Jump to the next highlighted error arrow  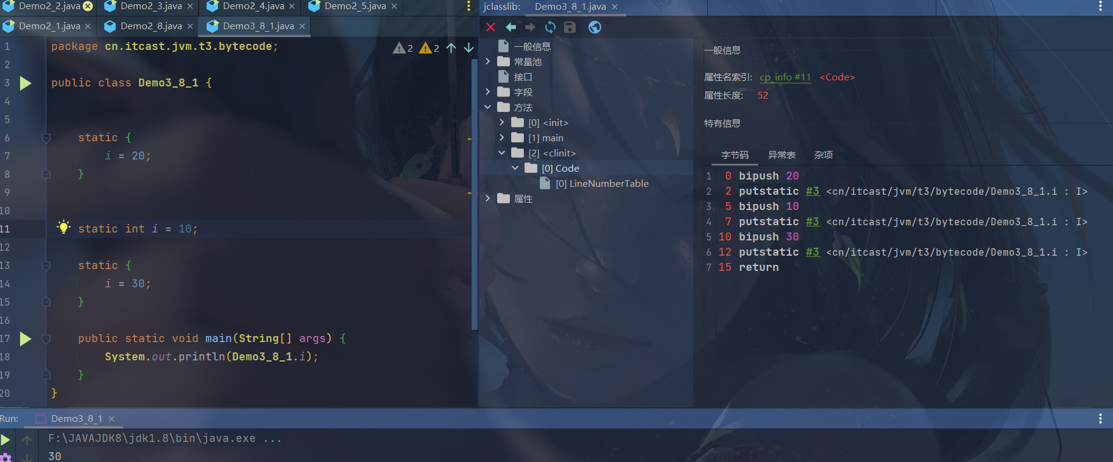pyautogui.click(x=468, y=47)
